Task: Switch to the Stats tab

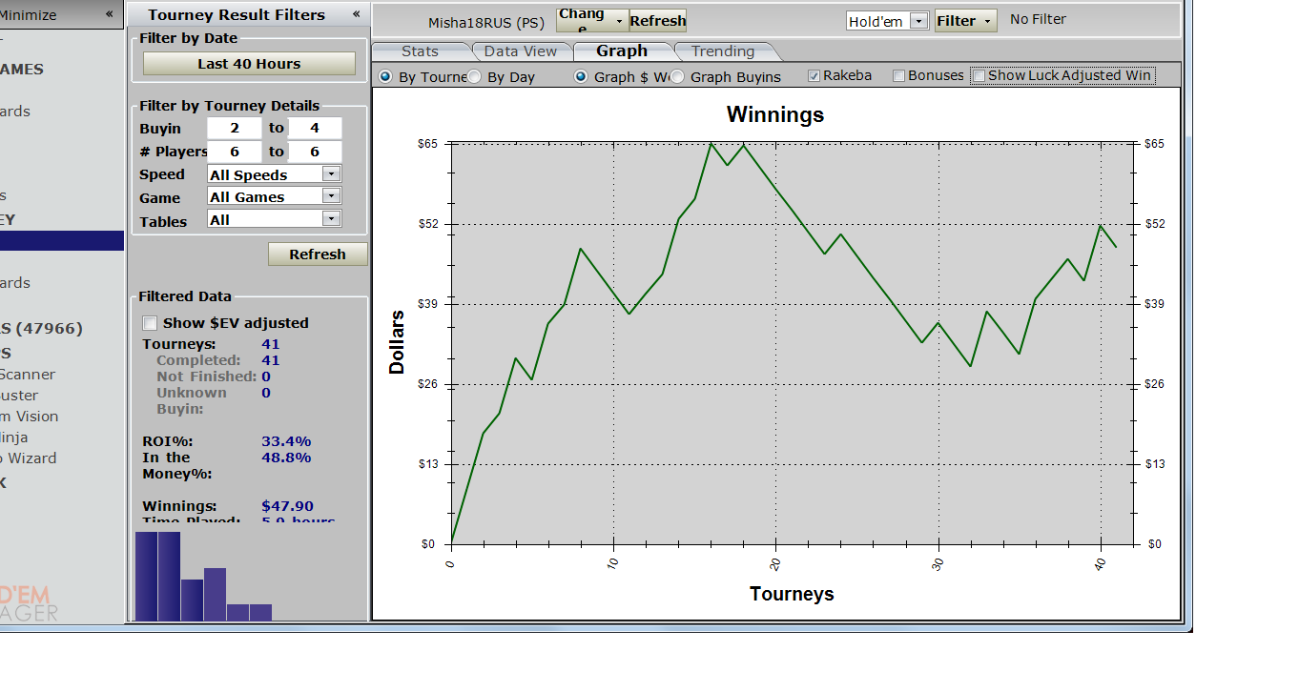Action: point(420,51)
